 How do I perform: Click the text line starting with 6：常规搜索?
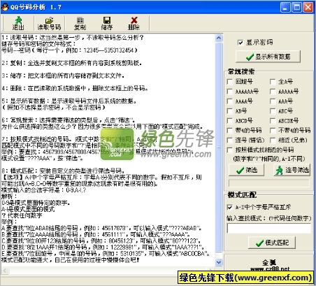(68, 120)
